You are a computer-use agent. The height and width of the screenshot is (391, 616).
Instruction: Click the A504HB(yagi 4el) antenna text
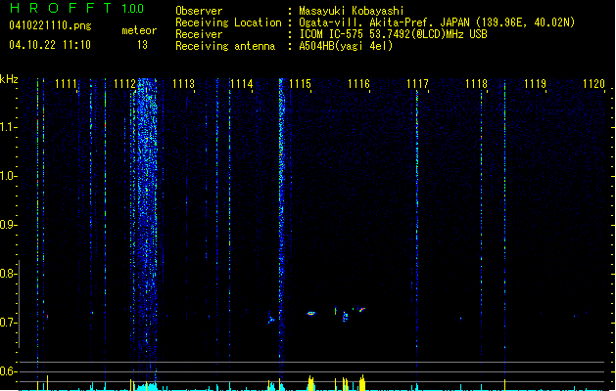(346, 46)
